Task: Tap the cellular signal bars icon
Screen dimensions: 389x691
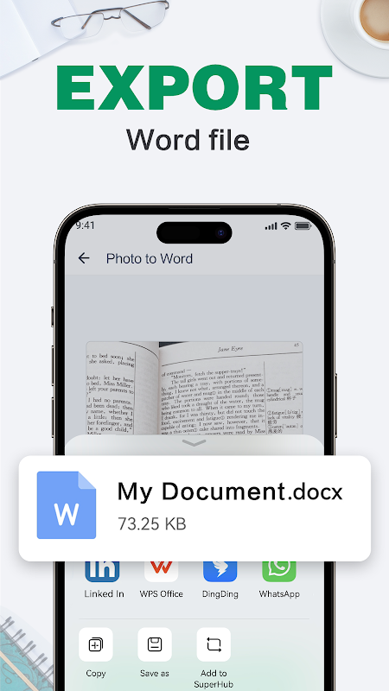Action: click(x=271, y=226)
